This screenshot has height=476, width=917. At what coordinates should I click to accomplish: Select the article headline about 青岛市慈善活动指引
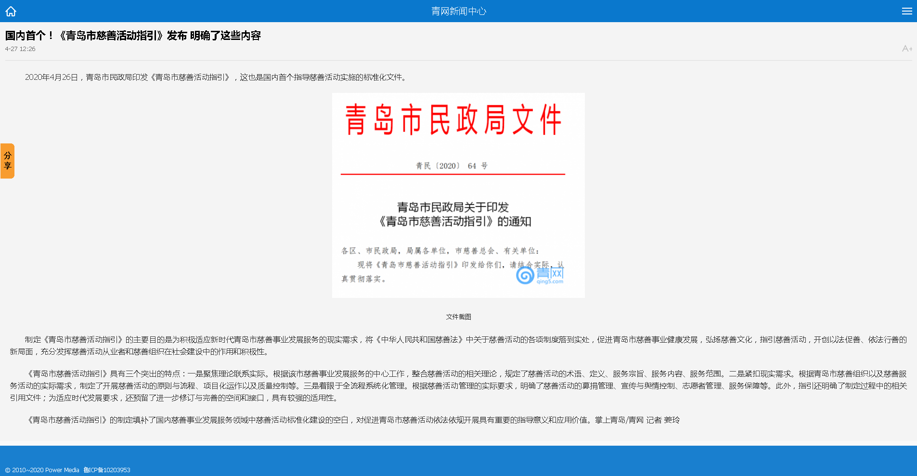coord(133,36)
